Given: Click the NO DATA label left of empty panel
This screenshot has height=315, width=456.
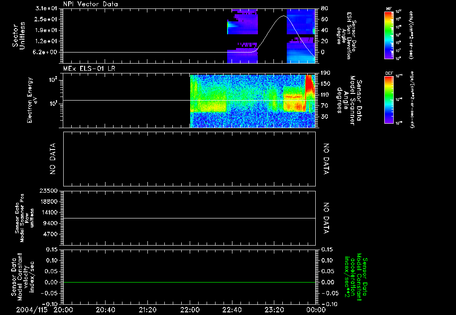Looking at the screenshot, I should pyautogui.click(x=53, y=159).
